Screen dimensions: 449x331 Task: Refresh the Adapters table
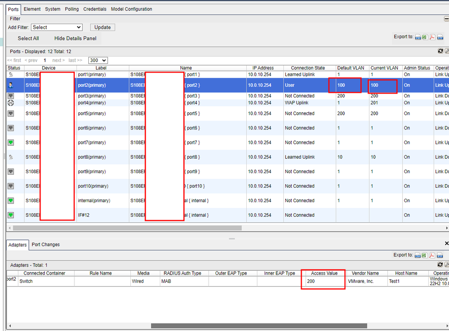point(440,265)
